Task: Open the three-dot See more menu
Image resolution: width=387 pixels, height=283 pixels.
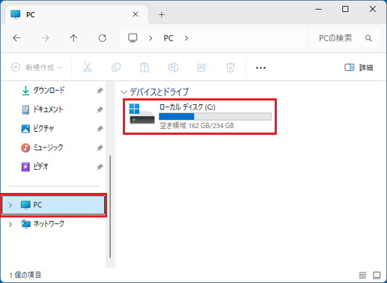Action: pos(260,68)
